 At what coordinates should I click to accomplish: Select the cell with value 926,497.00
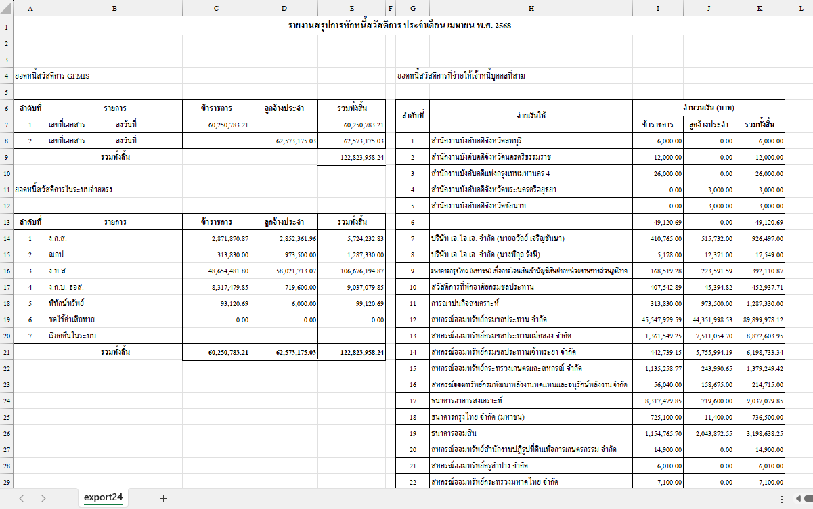[x=760, y=238]
